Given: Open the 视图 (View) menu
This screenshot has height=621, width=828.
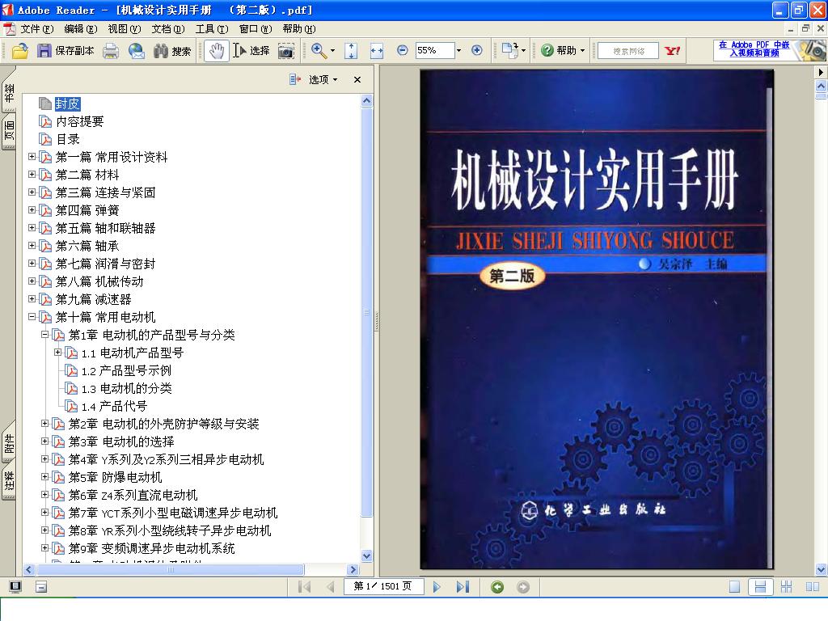Looking at the screenshot, I should click(124, 29).
